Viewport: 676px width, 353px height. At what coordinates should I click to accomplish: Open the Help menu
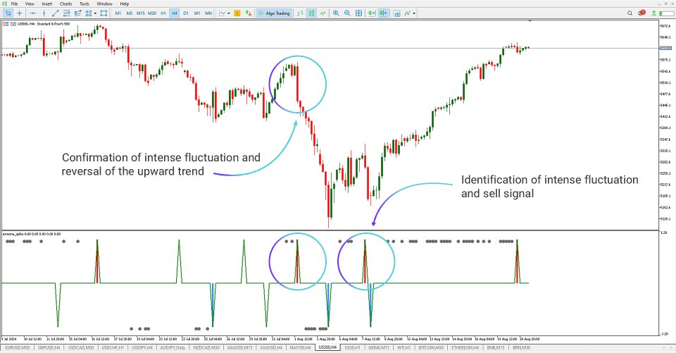point(125,4)
